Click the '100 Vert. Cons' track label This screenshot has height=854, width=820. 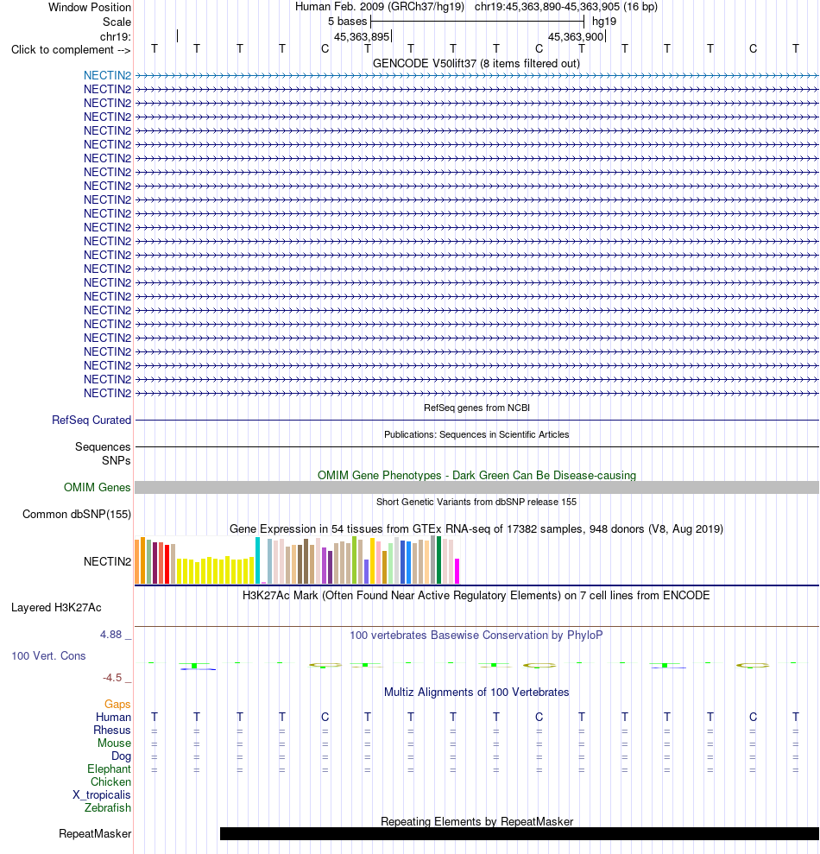[48, 655]
